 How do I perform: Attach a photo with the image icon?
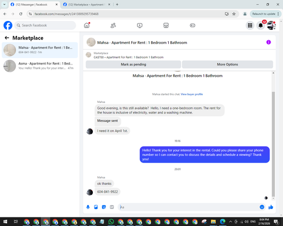coord(96,207)
